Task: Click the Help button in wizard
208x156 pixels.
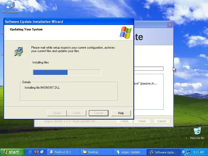Action: click(121, 113)
